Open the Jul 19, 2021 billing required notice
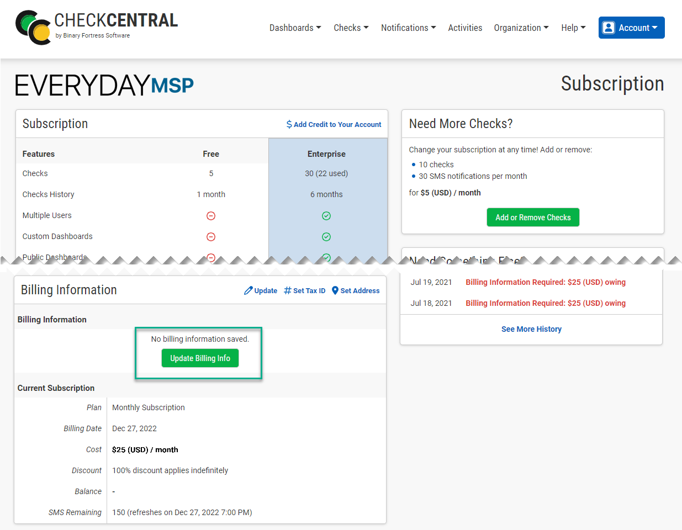 click(546, 282)
